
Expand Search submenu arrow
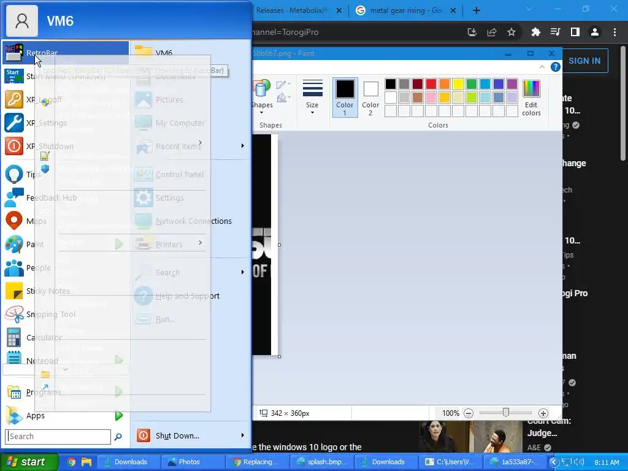click(243, 272)
